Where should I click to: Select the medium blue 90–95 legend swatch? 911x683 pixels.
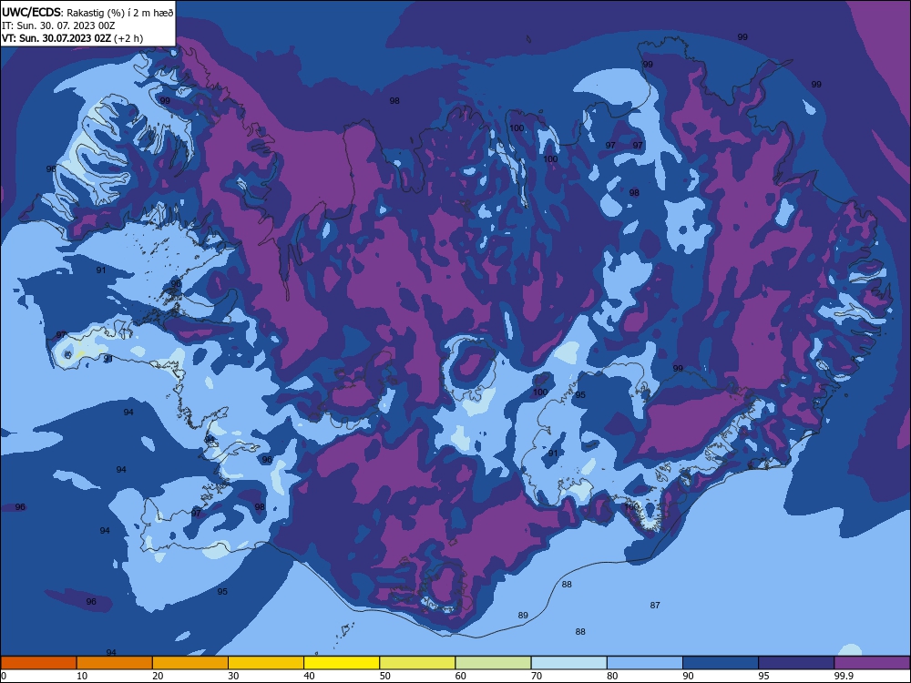[x=721, y=663]
